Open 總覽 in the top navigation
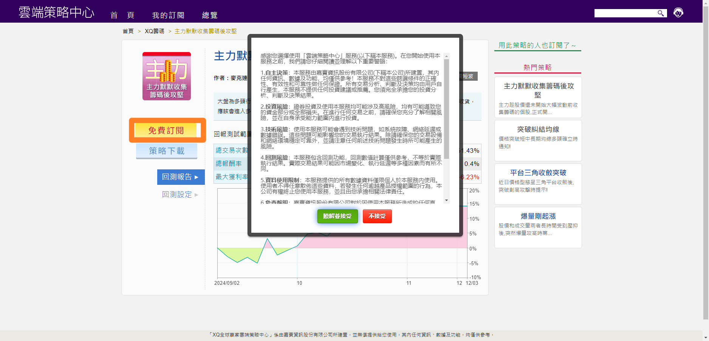Screen dimensions: 709x341 [x=210, y=15]
